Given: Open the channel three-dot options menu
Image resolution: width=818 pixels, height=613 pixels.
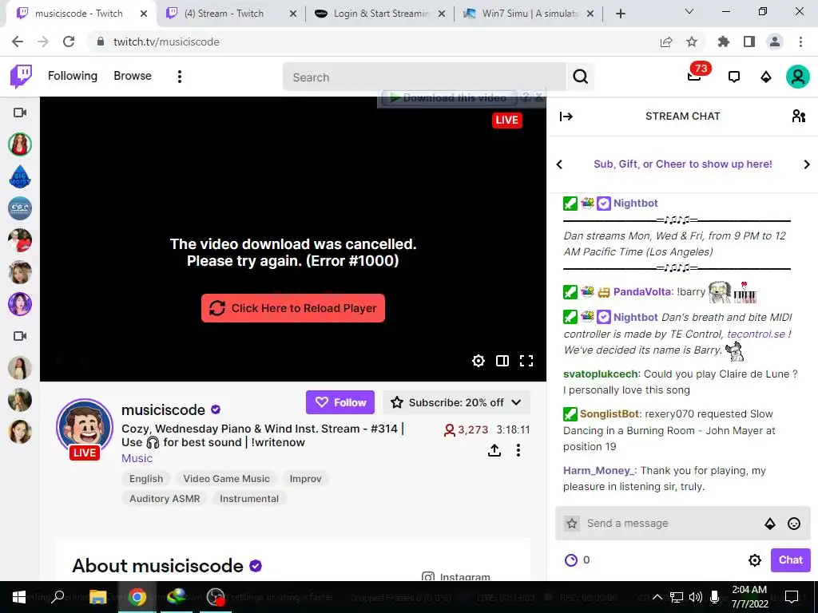Looking at the screenshot, I should 518,450.
